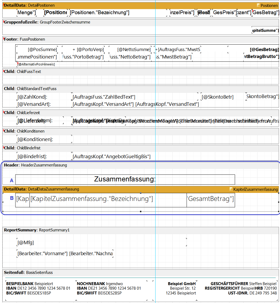
Task: Select the Zusammenfassung: heading text box
Action: pyautogui.click(x=125, y=179)
